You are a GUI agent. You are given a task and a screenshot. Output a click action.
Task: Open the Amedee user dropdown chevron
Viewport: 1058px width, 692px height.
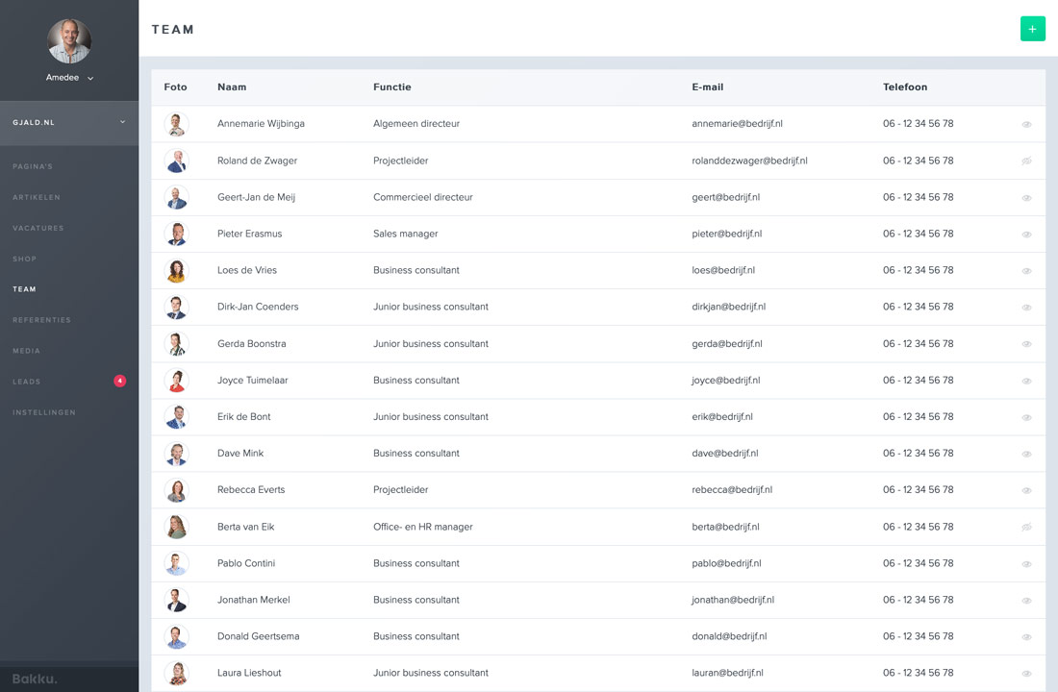pos(90,78)
